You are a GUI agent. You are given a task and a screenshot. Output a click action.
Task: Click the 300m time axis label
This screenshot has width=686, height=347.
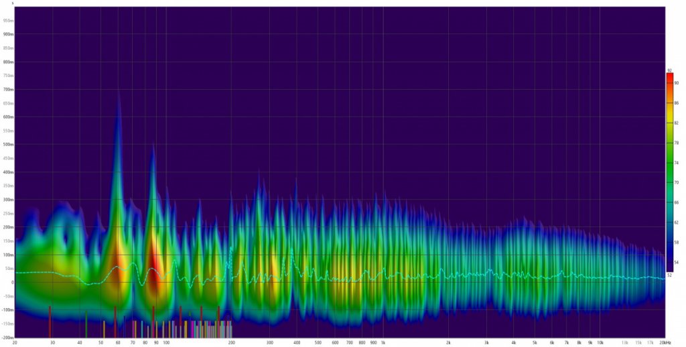[8, 200]
